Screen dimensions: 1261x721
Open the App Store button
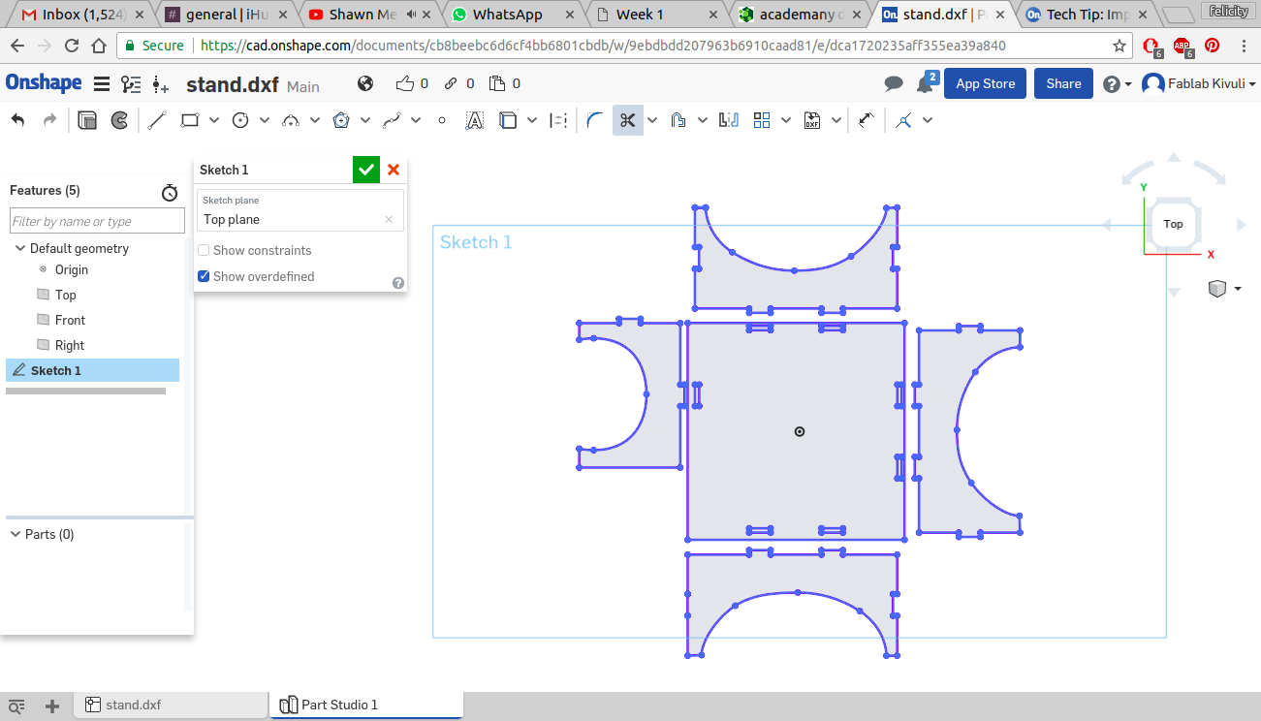985,83
